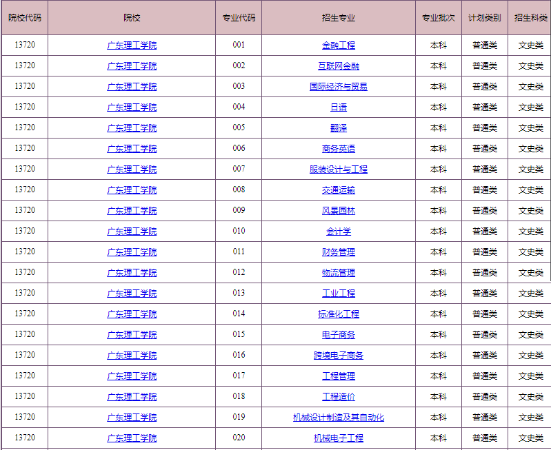
Task: Select major code cell 020
Action: point(239,438)
